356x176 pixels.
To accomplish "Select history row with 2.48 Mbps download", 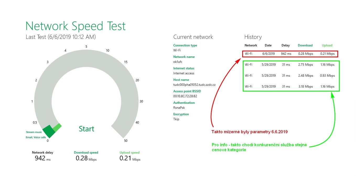I will click(x=289, y=76).
